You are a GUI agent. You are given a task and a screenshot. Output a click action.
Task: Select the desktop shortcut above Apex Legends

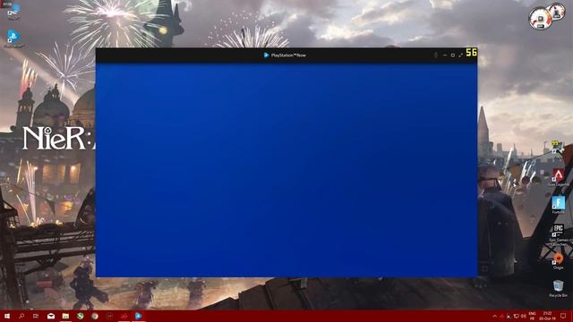[557, 147]
